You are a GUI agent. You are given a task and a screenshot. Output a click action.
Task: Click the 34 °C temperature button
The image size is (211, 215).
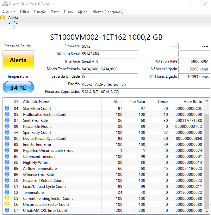point(18,87)
